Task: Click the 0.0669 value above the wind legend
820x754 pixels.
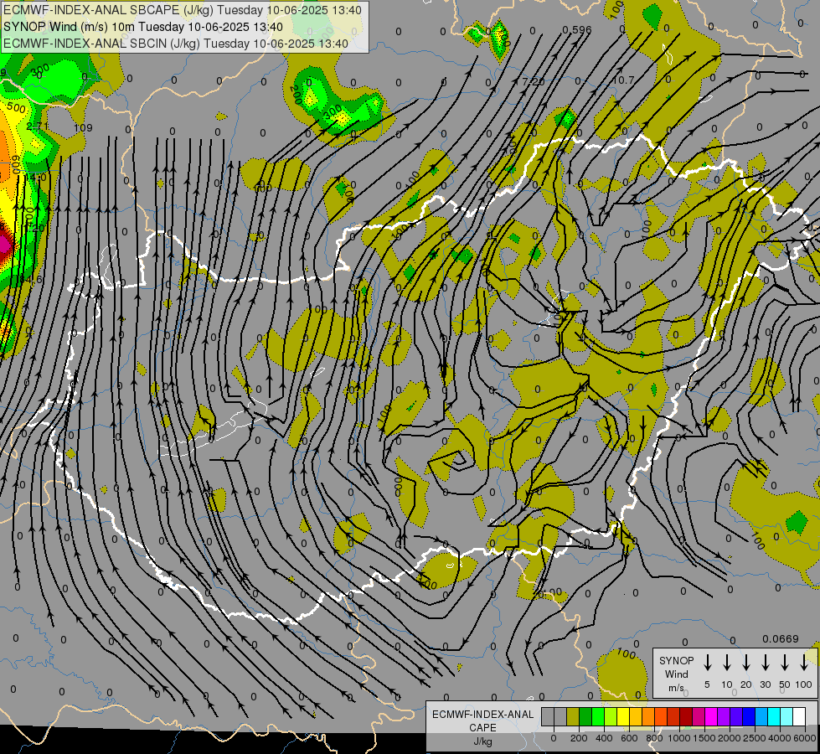Action: point(781,639)
